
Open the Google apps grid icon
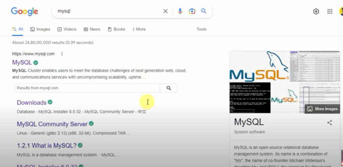coord(330,12)
